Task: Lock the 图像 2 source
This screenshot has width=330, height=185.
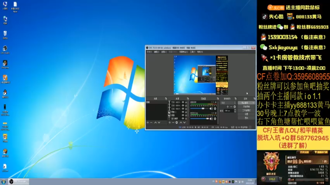Action: pyautogui.click(x=186, y=112)
